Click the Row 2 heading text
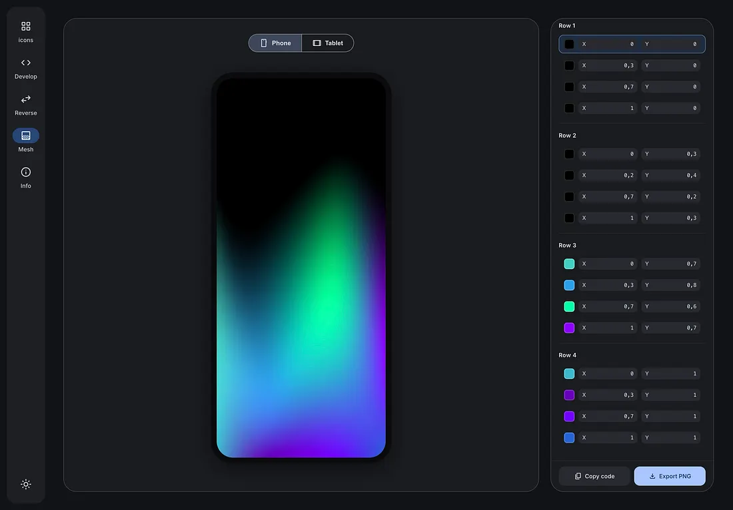This screenshot has width=733, height=510. pos(568,135)
